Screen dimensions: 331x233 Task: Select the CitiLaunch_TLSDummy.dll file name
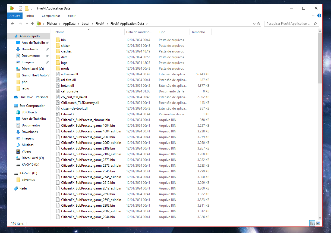(80, 103)
